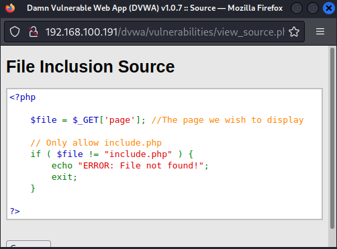This screenshot has height=249, width=337.
Task: Click the closing ?> PHP tag
Action: 15,211
